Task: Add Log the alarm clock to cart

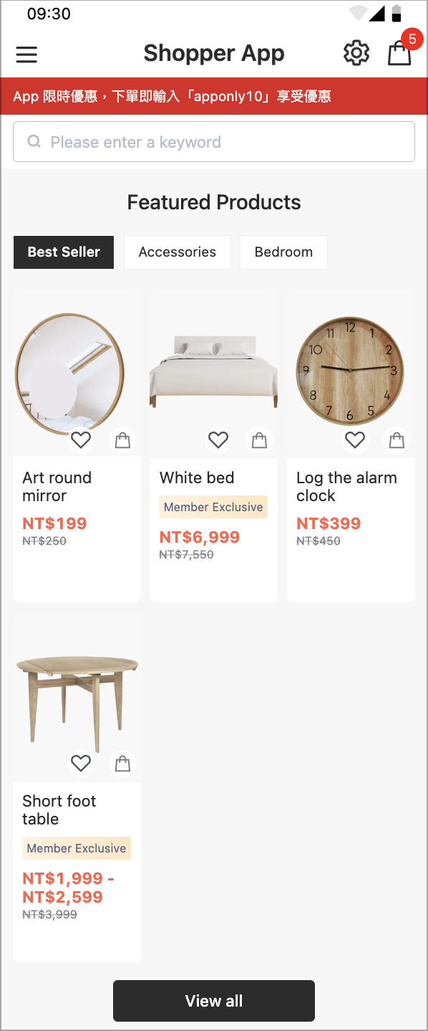Action: click(397, 440)
